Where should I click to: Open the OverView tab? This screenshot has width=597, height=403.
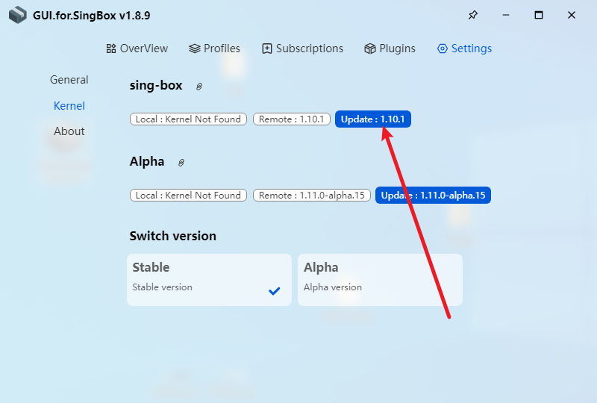coord(137,49)
